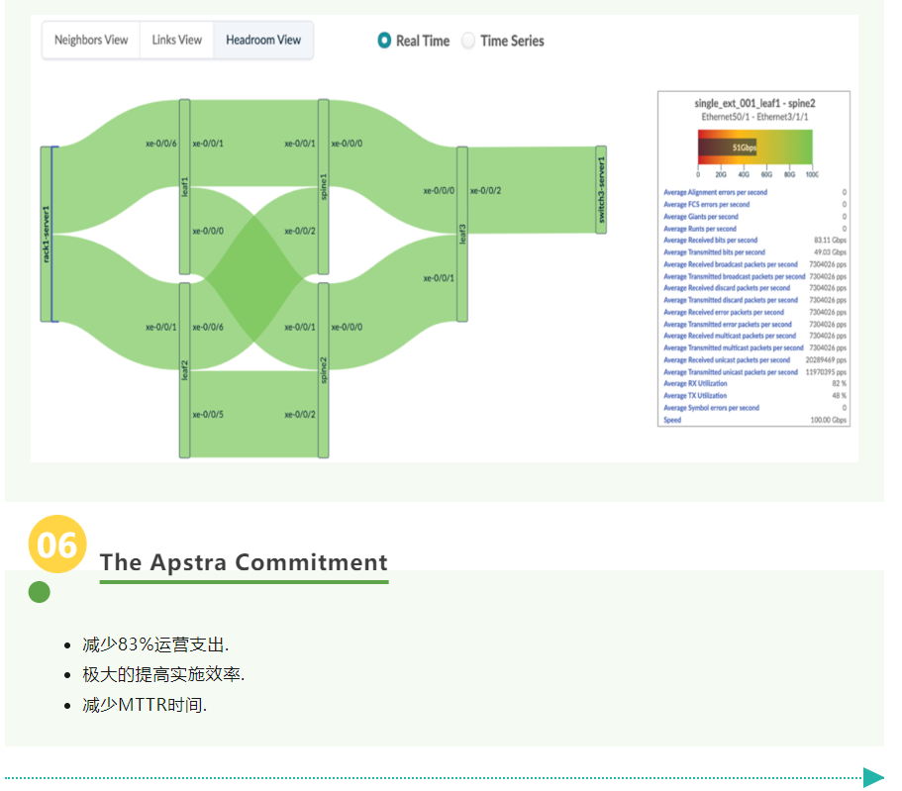Viewport: 902px width, 791px height.
Task: Click the bullet text 减少MTTR时间.
Action: coord(145,705)
